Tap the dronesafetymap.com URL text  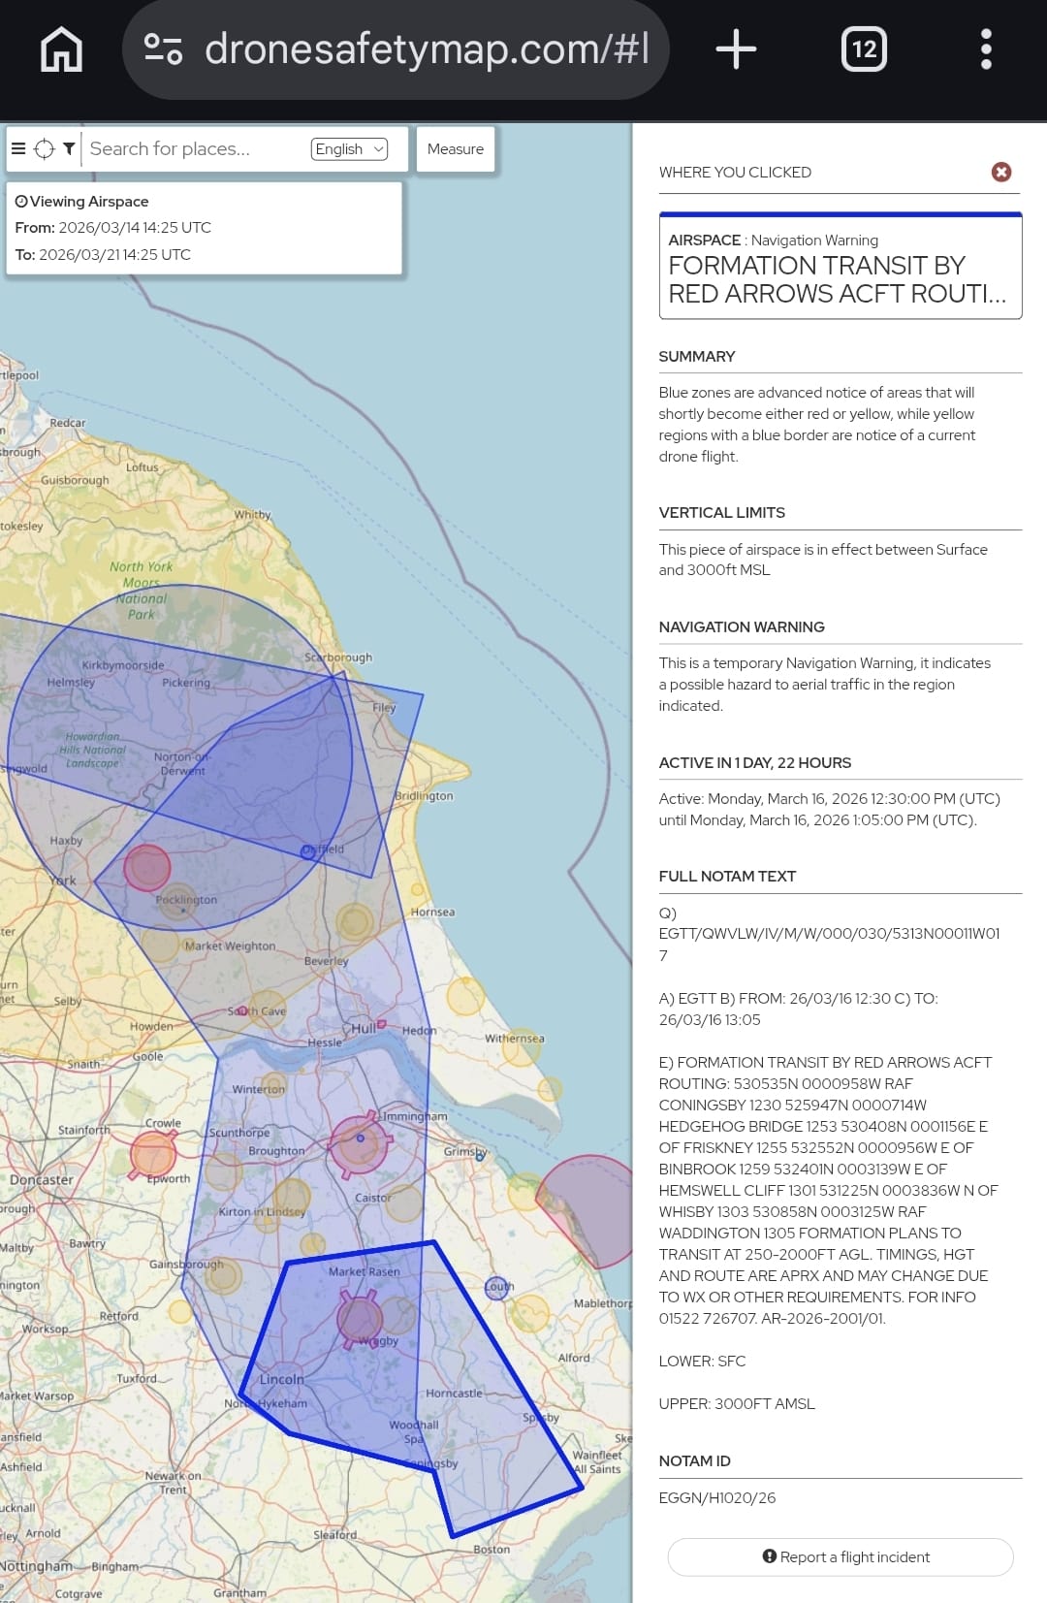coord(427,49)
